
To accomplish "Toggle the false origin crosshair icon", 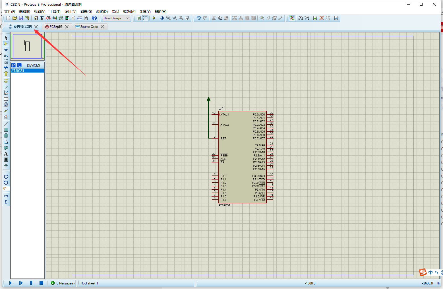I will pyautogui.click(x=154, y=18).
